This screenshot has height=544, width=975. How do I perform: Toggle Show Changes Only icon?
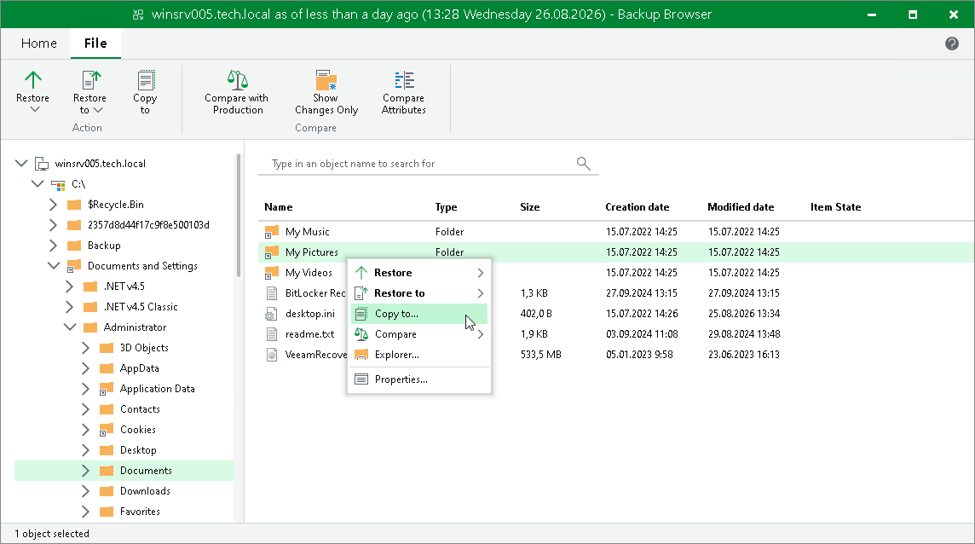326,79
